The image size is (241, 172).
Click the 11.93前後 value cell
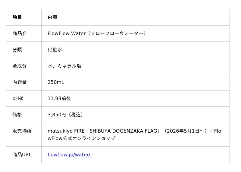click(59, 99)
